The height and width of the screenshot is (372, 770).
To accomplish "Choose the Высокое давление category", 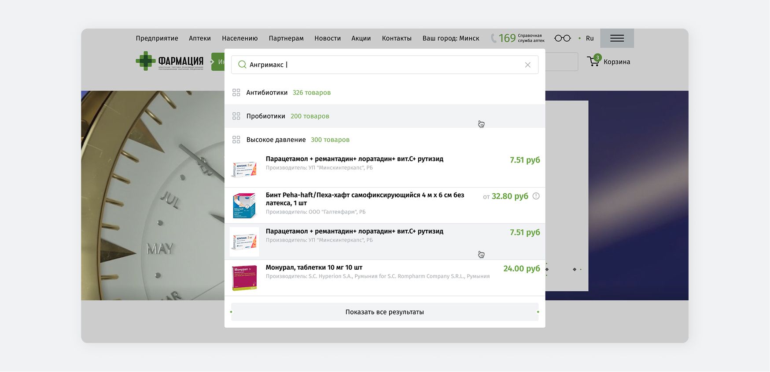I will pos(276,140).
